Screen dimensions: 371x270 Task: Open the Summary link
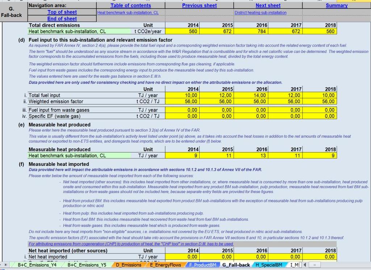click(337, 5)
